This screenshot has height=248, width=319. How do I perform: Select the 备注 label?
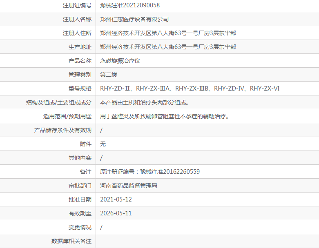click(86, 172)
